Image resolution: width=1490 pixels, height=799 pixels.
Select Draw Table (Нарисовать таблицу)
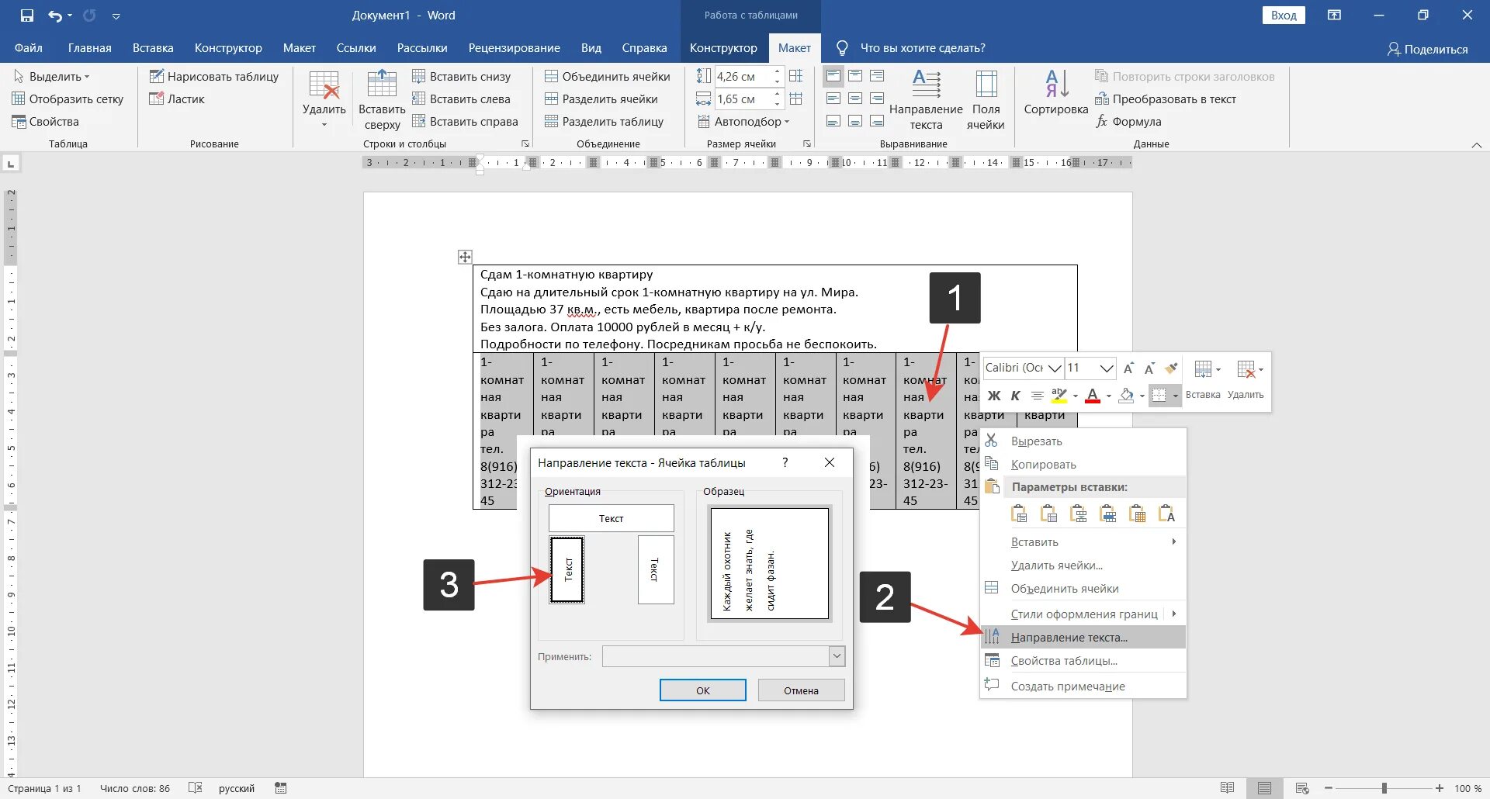213,76
